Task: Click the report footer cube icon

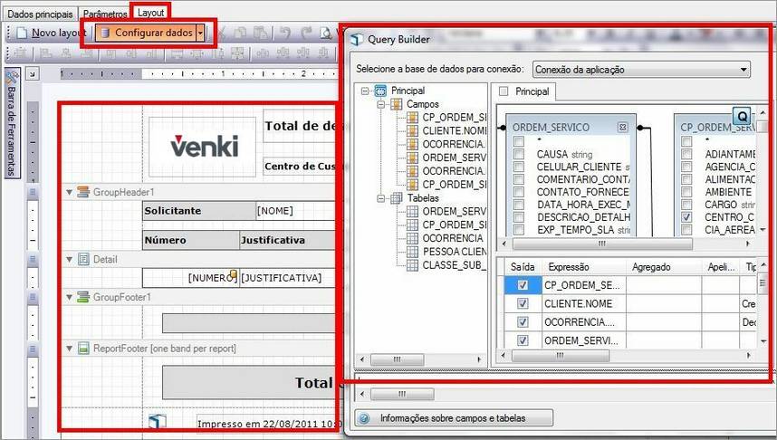Action: [x=158, y=422]
